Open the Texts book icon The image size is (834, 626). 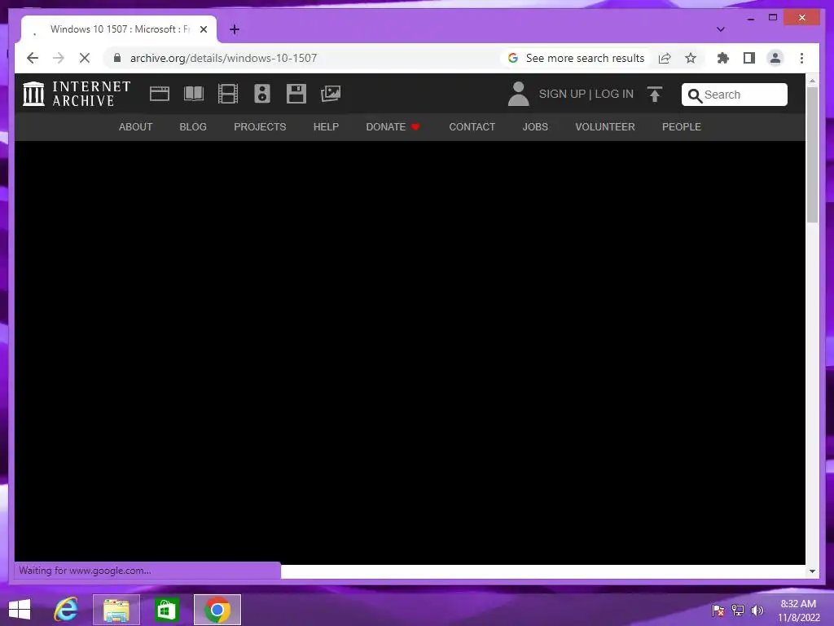click(194, 94)
